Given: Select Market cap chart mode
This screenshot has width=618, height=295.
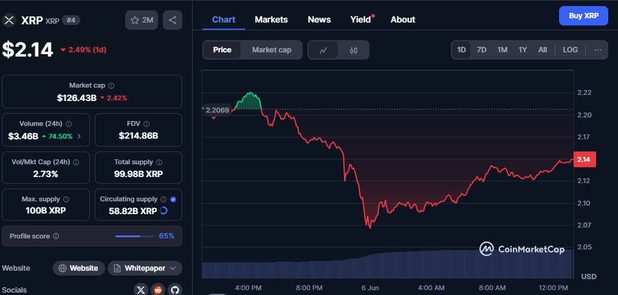Looking at the screenshot, I should [272, 50].
